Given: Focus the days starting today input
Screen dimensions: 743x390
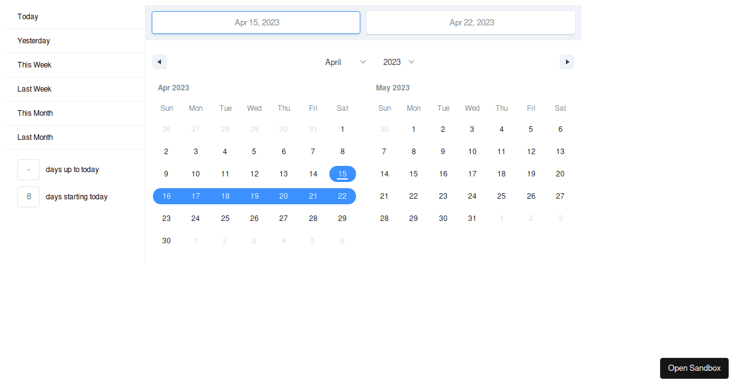Looking at the screenshot, I should [28, 197].
